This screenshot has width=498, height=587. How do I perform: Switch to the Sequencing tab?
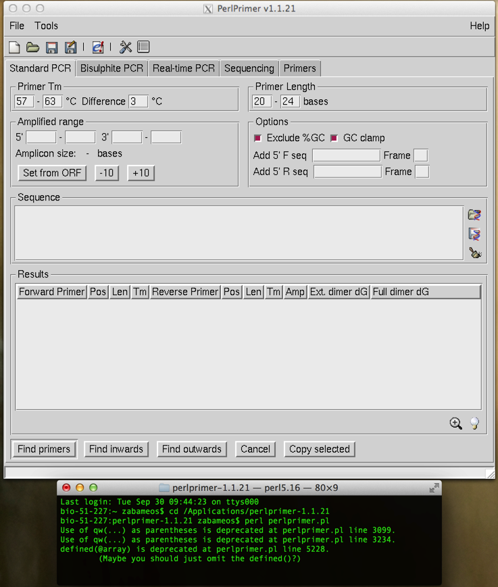tap(249, 68)
